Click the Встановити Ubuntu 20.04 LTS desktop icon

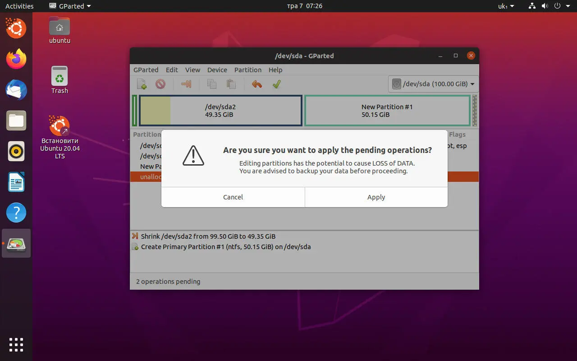pos(60,137)
